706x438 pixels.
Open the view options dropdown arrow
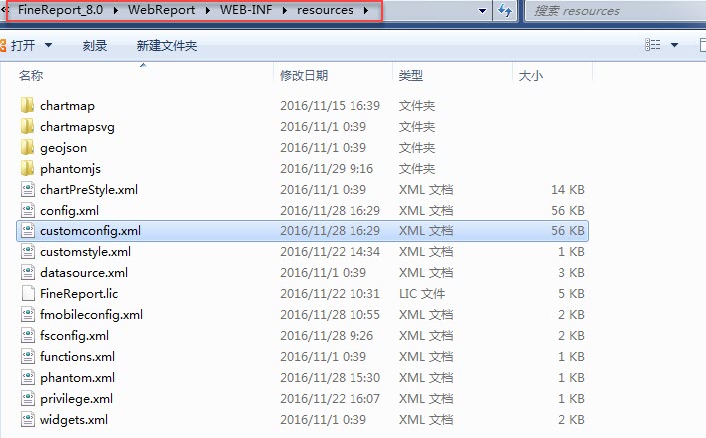[674, 45]
